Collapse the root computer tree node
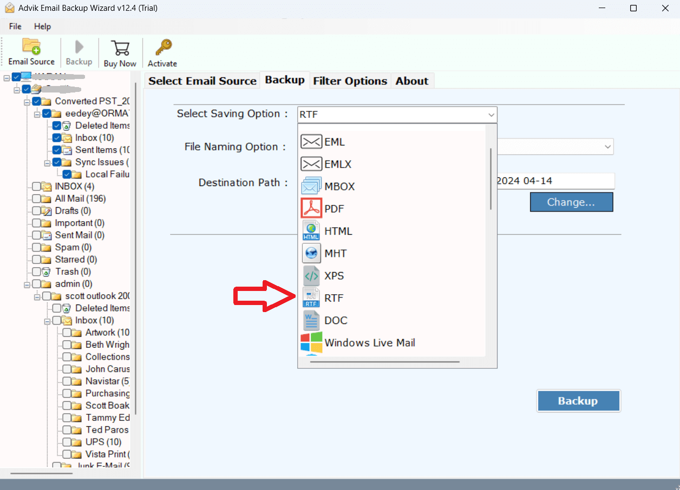The image size is (680, 490). tap(6, 77)
